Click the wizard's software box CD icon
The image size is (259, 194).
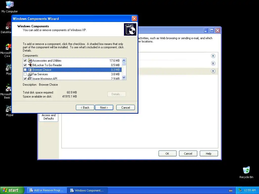point(130,29)
